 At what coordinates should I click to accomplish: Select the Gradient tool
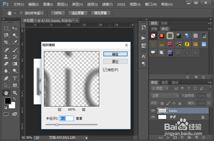click(15, 64)
